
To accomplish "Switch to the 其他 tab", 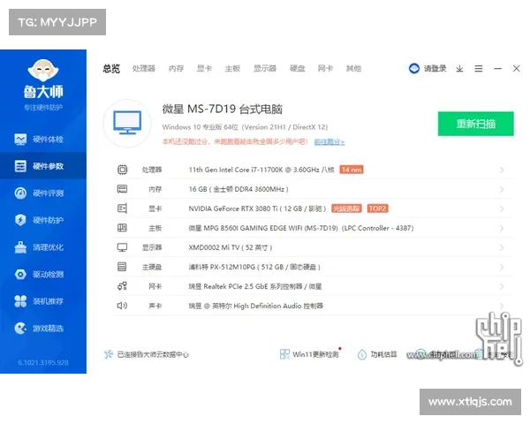I will click(x=353, y=69).
